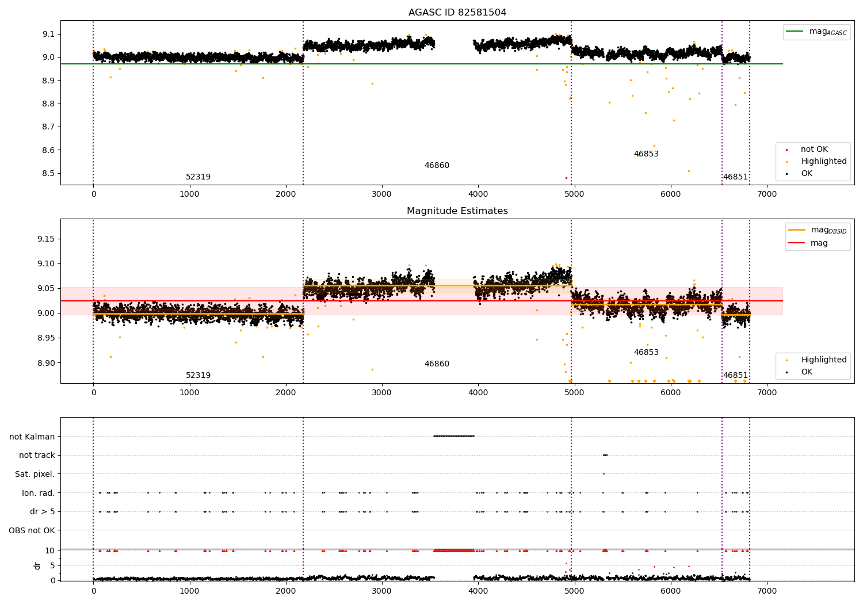This screenshot has height=604, width=863.
Task: Click obsid label 46853 in Magnitude Estimates plot
Action: click(x=646, y=353)
